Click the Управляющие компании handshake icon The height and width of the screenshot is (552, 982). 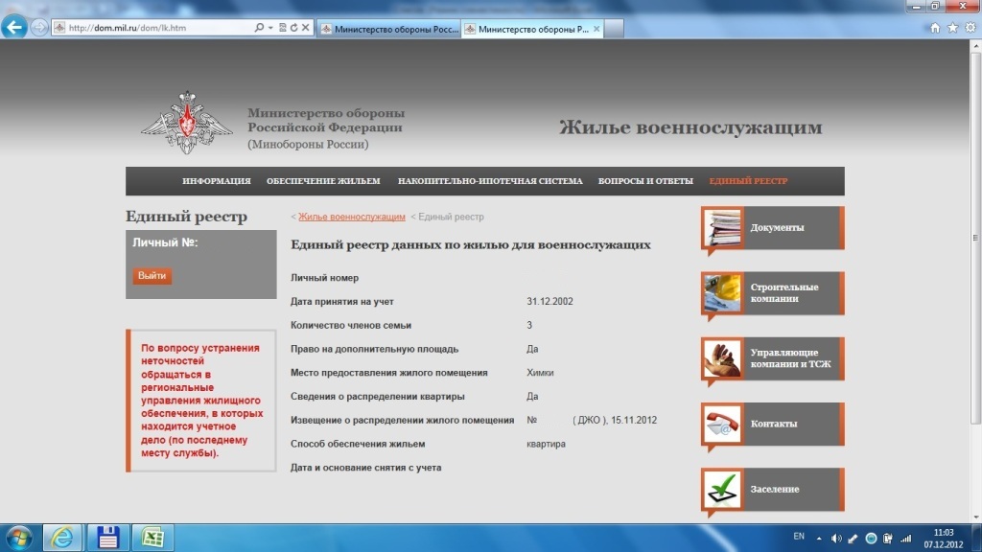(721, 358)
